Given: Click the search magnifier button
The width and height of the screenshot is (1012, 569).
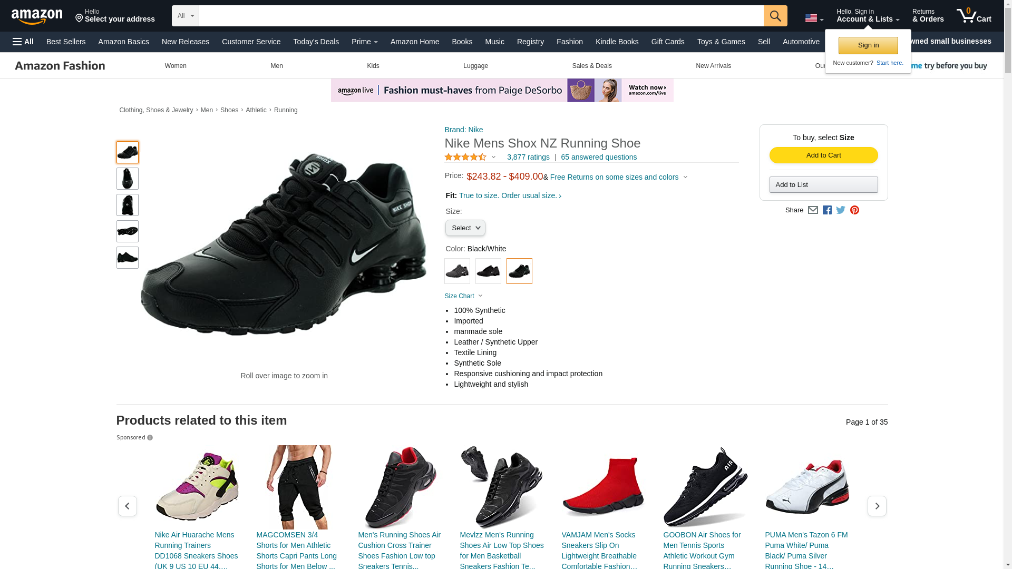Looking at the screenshot, I should pyautogui.click(x=775, y=16).
